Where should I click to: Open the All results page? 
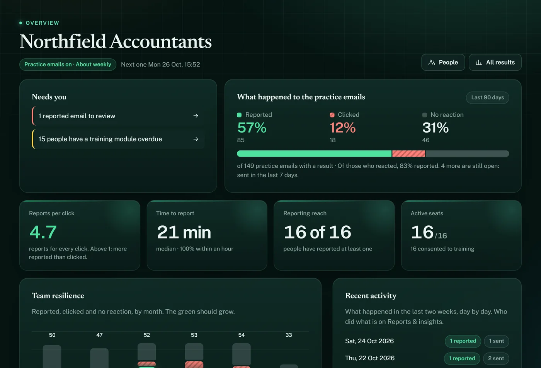coord(495,62)
